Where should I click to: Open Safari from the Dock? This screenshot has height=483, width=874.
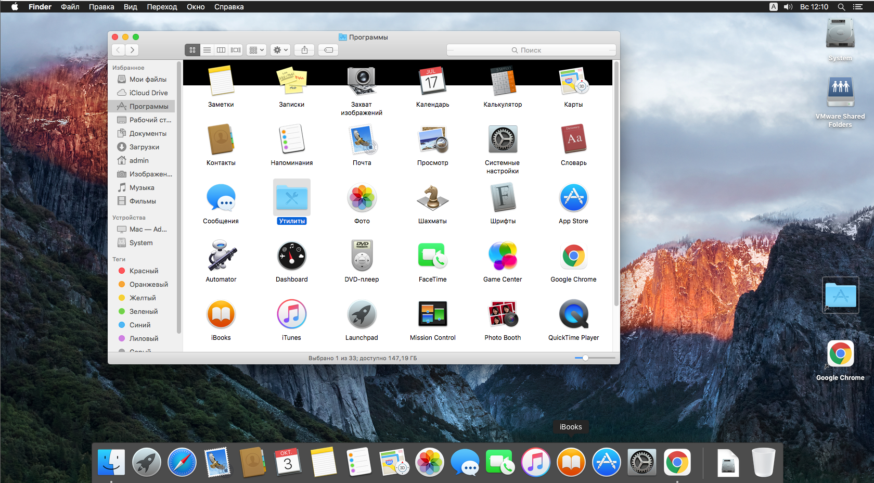coord(182,462)
